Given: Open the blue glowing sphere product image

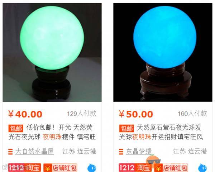Looking at the screenshot, I should click(x=163, y=52).
